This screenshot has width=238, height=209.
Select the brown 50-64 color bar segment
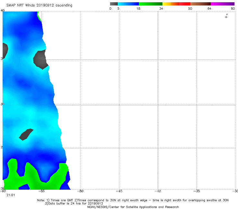pos(200,4)
